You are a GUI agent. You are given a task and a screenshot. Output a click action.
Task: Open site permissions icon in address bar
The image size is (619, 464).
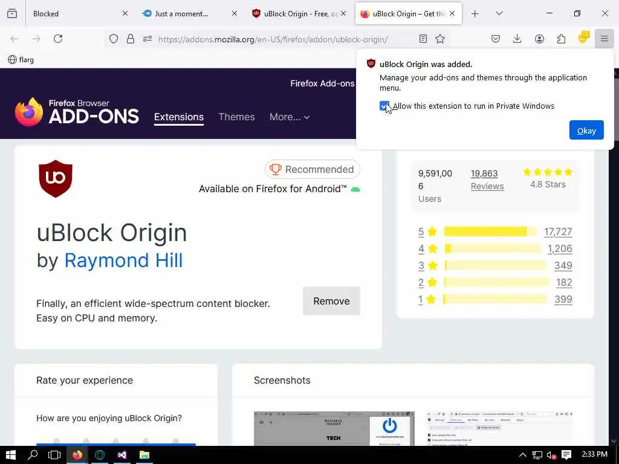(x=147, y=39)
